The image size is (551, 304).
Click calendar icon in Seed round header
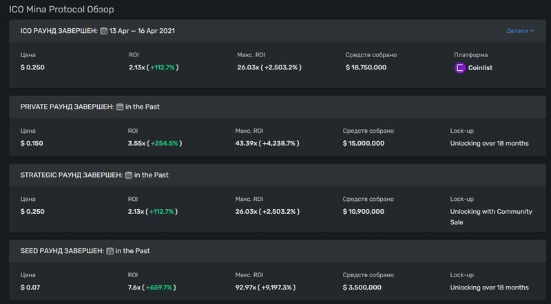tap(110, 250)
